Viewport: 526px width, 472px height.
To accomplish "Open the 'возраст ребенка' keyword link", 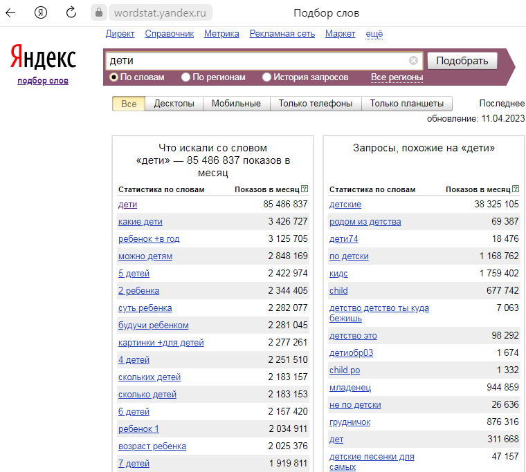I will click(152, 446).
